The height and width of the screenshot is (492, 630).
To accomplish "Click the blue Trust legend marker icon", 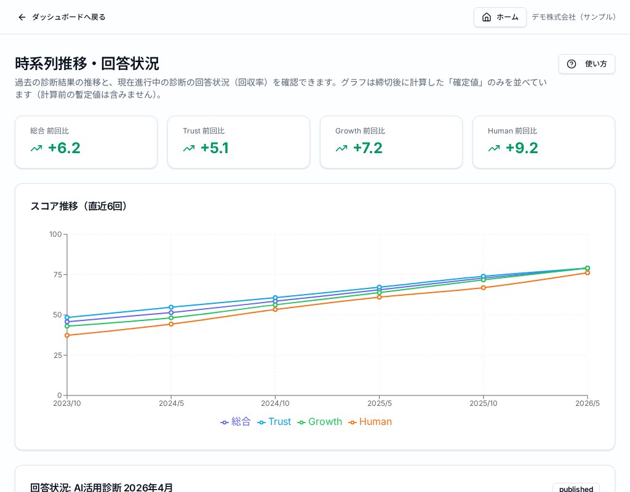I will (x=261, y=423).
